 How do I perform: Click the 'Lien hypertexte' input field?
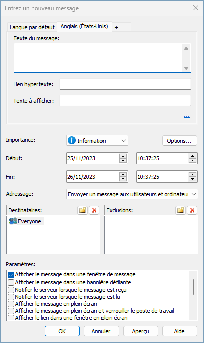[125, 84]
